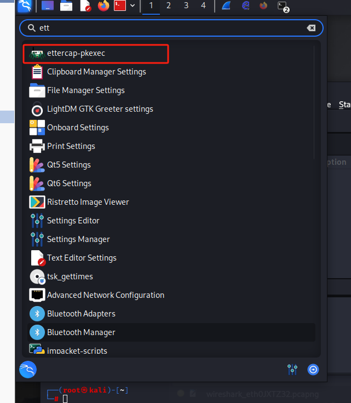Click the results list scrollbar

point(314,102)
